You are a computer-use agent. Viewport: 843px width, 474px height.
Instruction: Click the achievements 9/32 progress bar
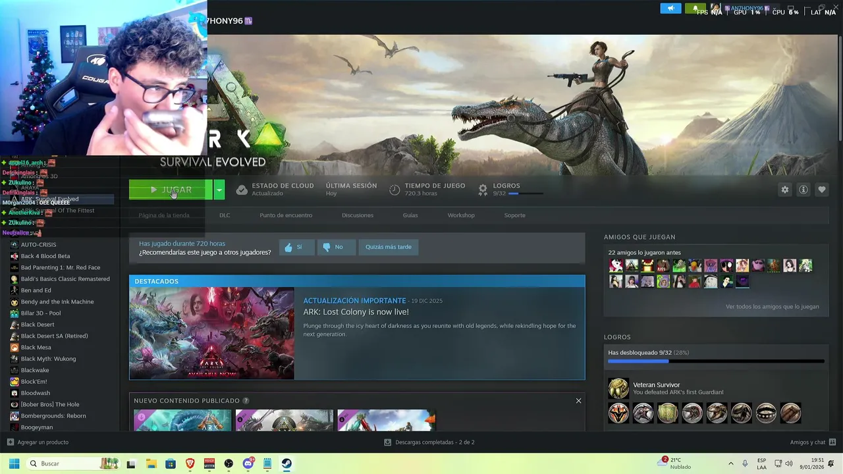[716, 361]
